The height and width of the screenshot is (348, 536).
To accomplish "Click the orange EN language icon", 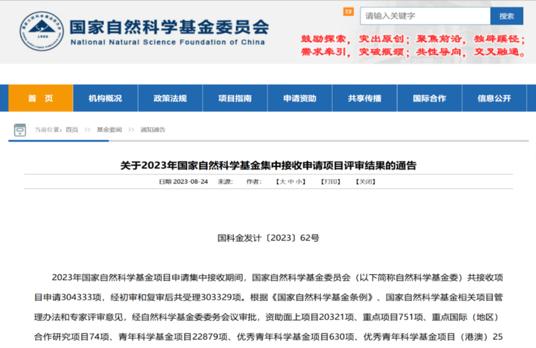I will [348, 12].
